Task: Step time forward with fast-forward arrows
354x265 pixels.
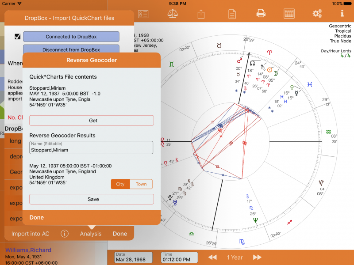Action: [x=257, y=257]
